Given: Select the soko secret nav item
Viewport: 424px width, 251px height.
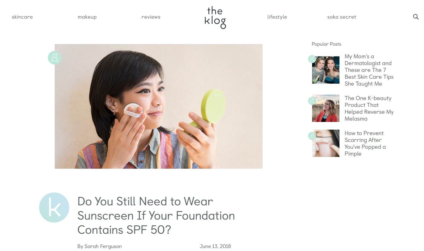Looking at the screenshot, I should (342, 17).
